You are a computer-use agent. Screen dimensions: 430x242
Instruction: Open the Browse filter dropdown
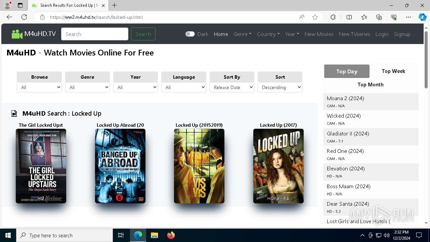tap(39, 87)
